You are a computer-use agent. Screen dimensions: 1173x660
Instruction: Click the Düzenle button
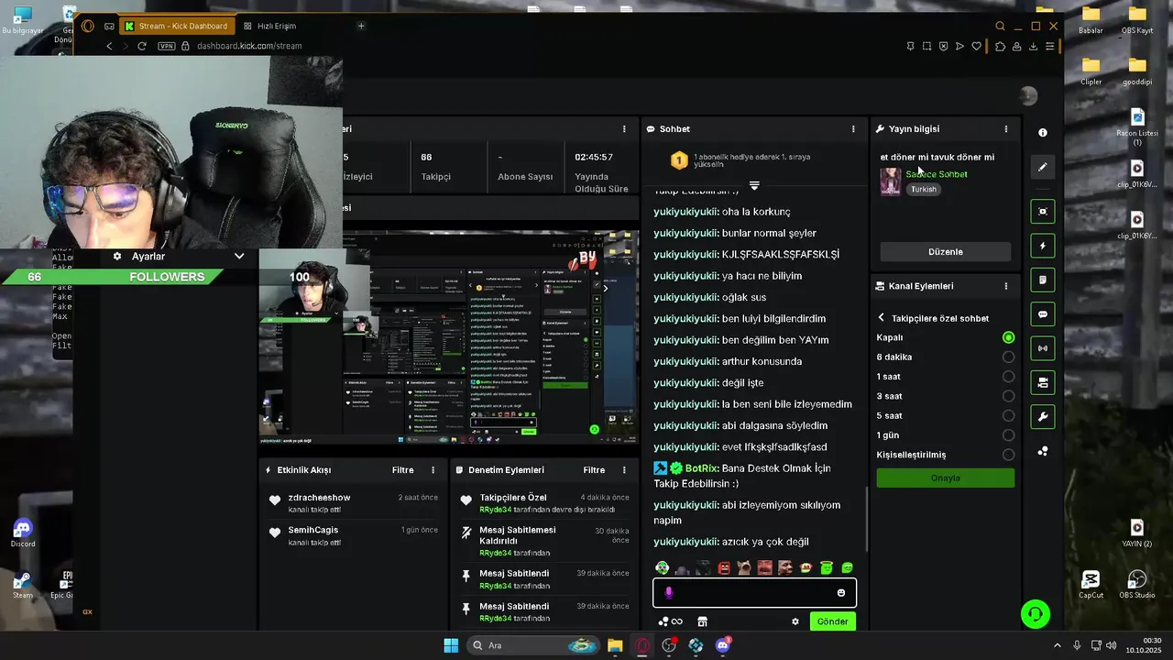[x=946, y=252]
